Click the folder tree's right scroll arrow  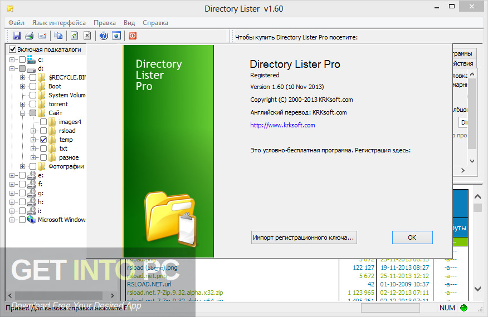tap(113, 295)
